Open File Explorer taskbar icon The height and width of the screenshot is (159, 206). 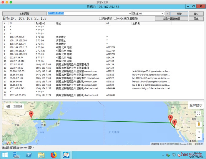tap(41, 155)
